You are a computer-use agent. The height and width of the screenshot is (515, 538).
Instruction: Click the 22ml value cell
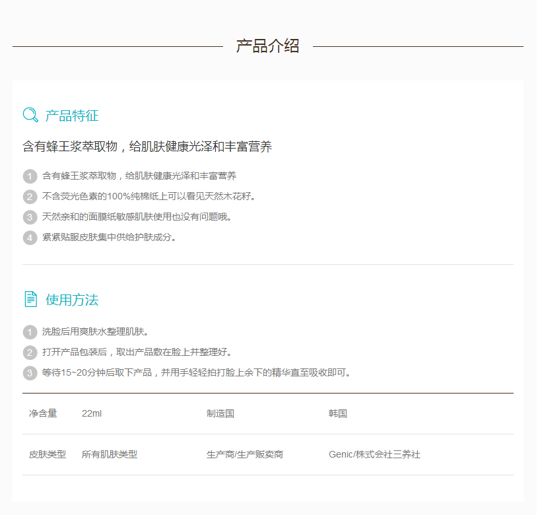92,414
